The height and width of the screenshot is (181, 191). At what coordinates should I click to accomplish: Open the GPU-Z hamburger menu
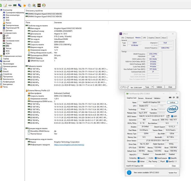pos(177,97)
